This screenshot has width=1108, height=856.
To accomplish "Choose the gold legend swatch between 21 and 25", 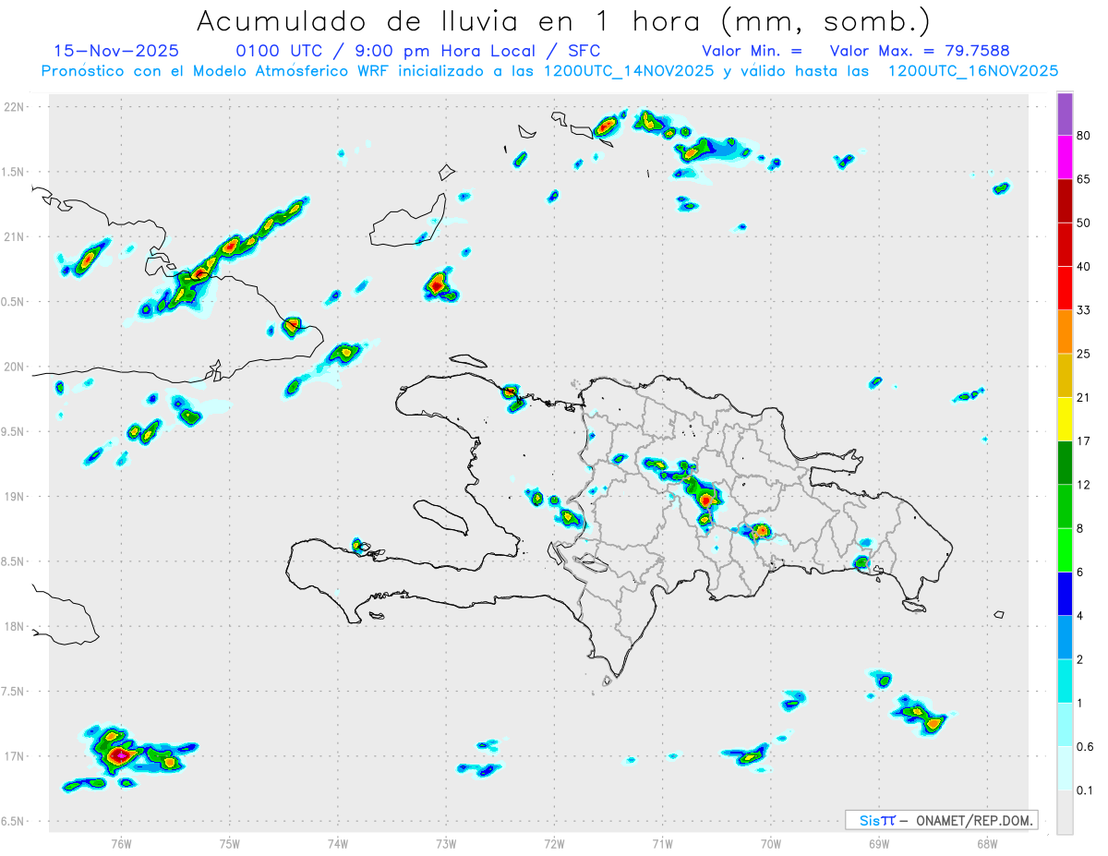I will pos(1065,376).
